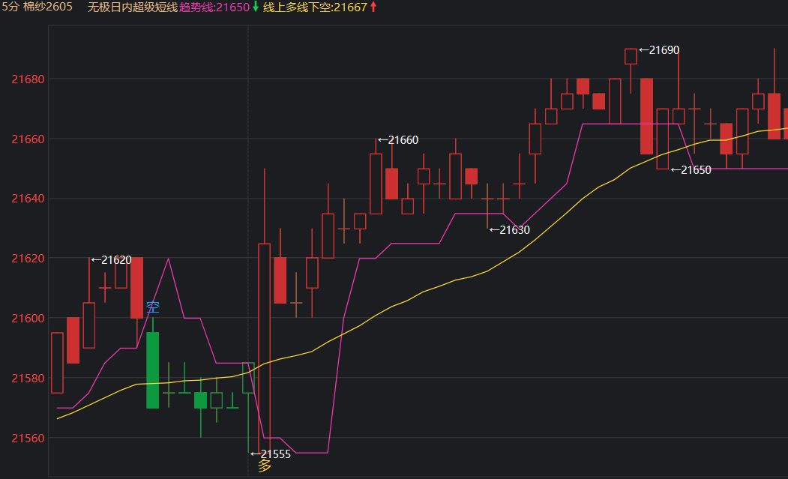Click the 21580 axis price label
Viewport: 788px width, 479px height.
click(x=28, y=379)
